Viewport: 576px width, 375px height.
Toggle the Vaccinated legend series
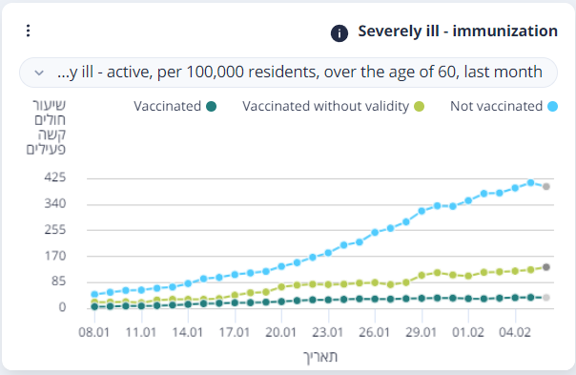pos(175,107)
